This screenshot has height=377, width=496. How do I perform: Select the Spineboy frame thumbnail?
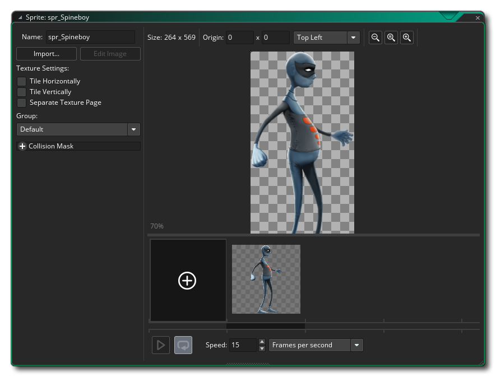266,279
